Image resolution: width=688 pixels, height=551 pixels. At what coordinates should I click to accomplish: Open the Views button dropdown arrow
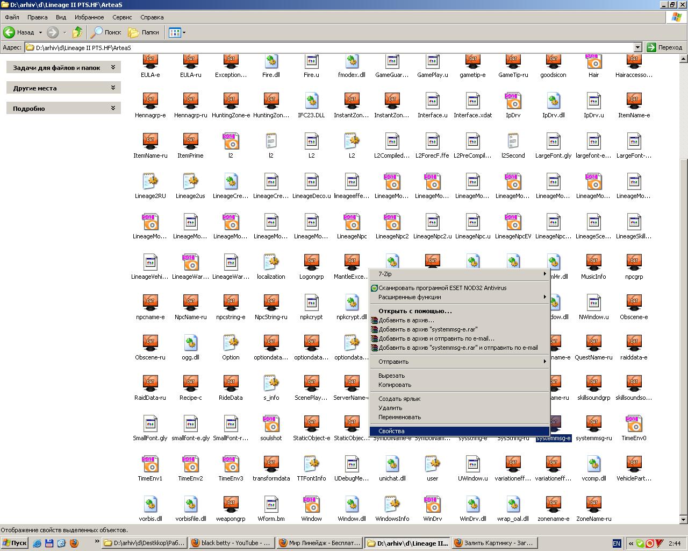[184, 32]
